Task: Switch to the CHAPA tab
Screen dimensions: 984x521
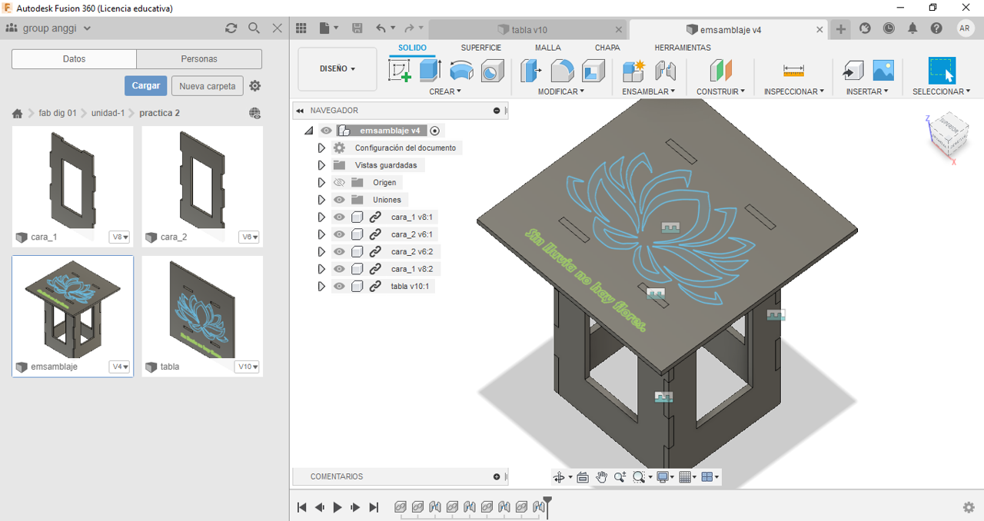Action: click(x=607, y=48)
